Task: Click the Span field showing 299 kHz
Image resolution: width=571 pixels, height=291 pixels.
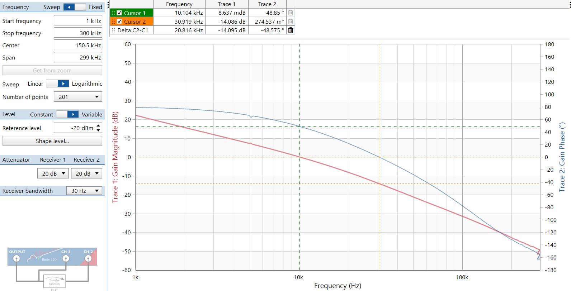Action: [78, 57]
